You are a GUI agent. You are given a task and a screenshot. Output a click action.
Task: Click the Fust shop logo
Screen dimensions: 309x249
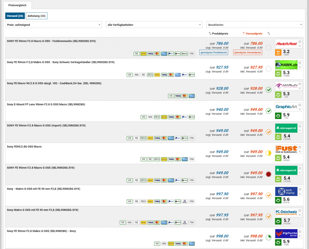[286, 150]
